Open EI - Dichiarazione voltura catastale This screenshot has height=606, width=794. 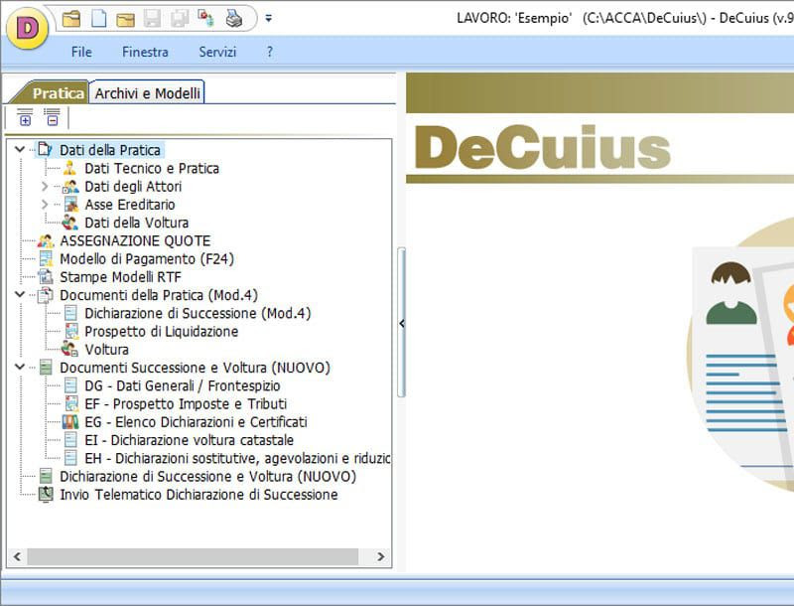click(190, 440)
